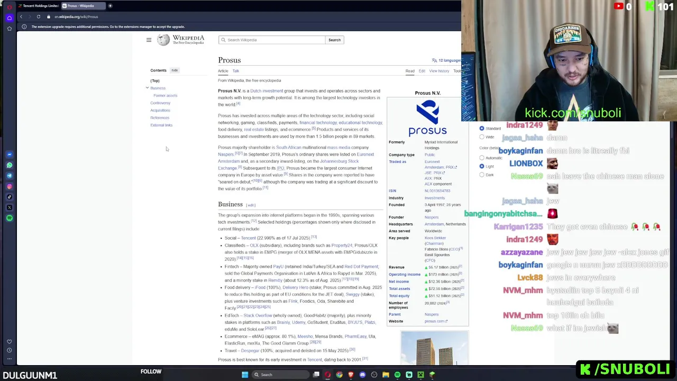
Task: Jump to Controversy in contents
Action: tap(160, 103)
